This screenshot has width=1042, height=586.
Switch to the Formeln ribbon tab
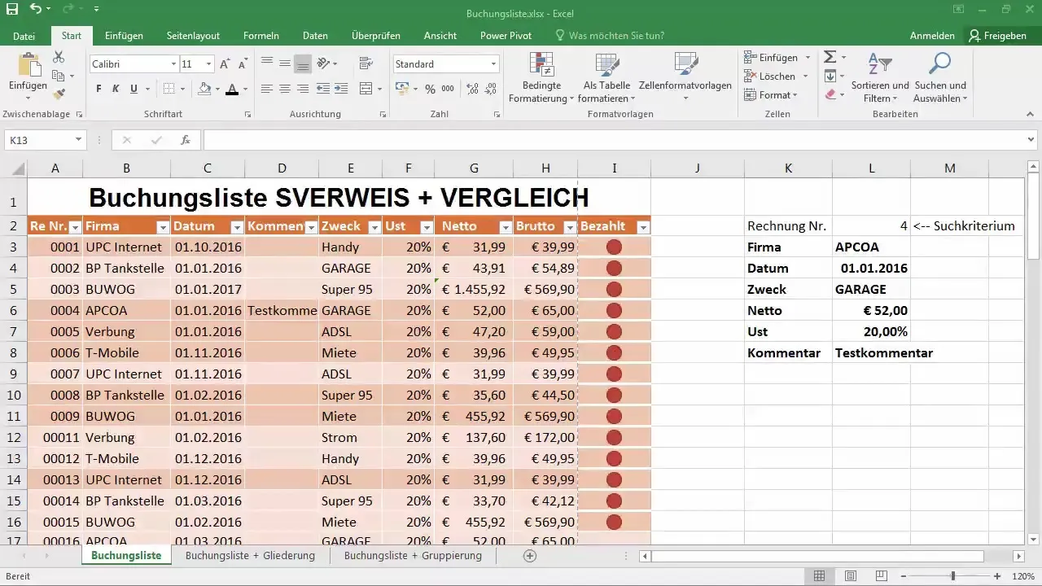[x=261, y=36]
